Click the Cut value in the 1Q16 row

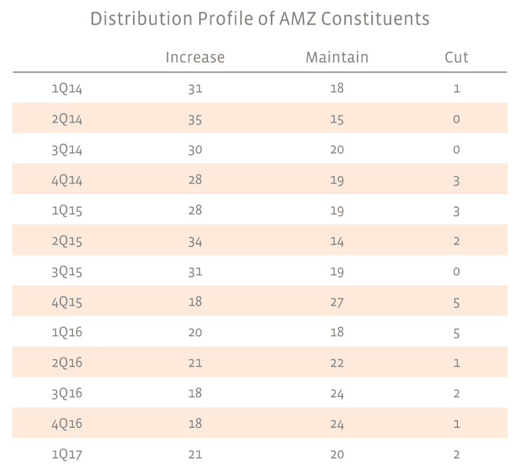(x=457, y=333)
